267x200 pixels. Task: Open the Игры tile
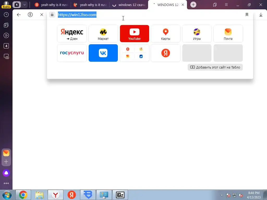point(197,34)
